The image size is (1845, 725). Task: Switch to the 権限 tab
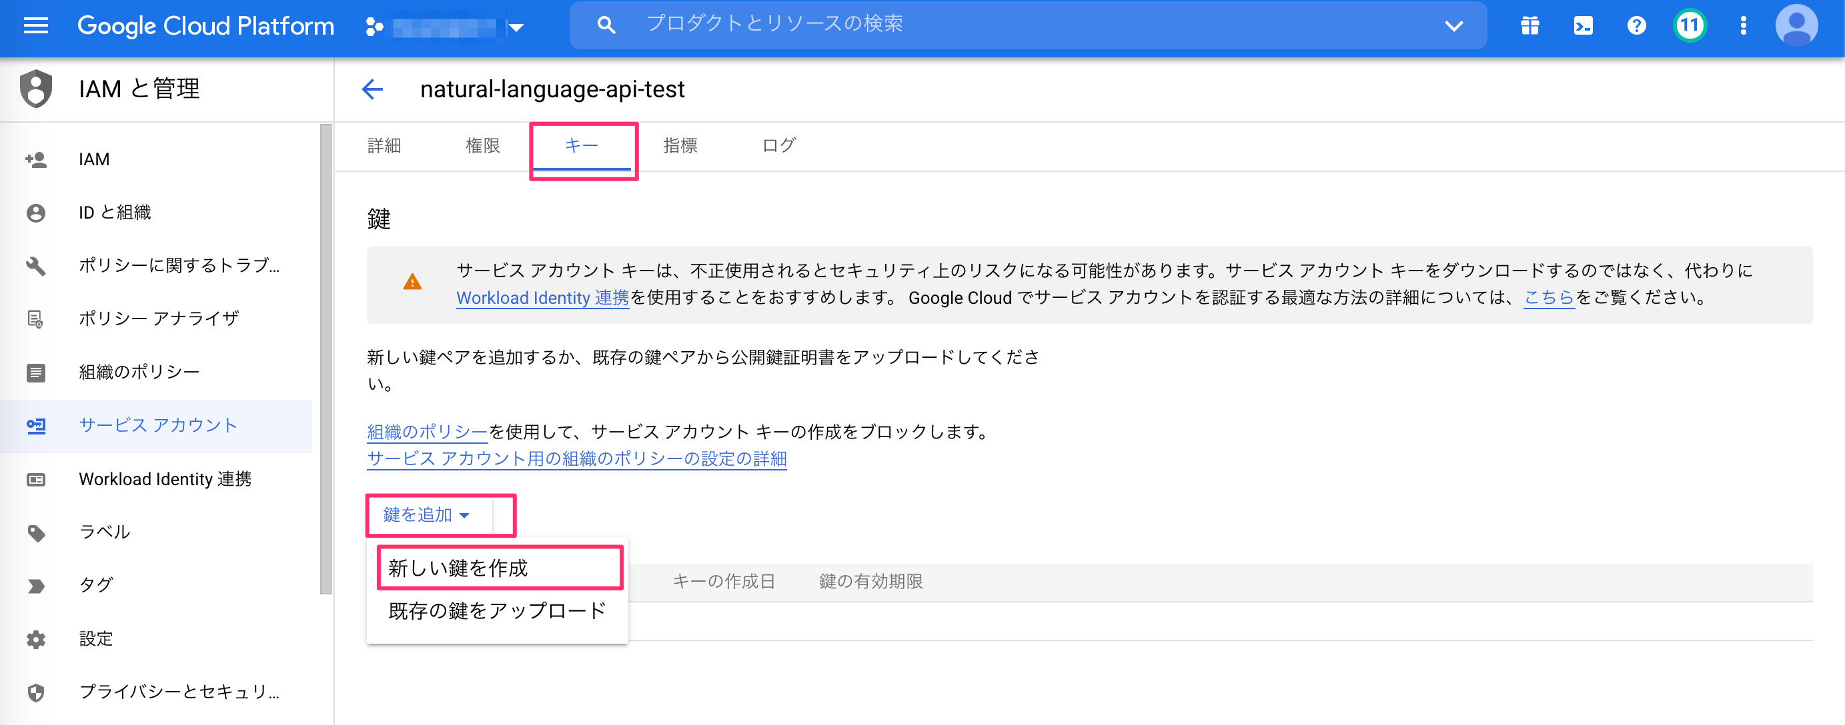[x=483, y=146]
